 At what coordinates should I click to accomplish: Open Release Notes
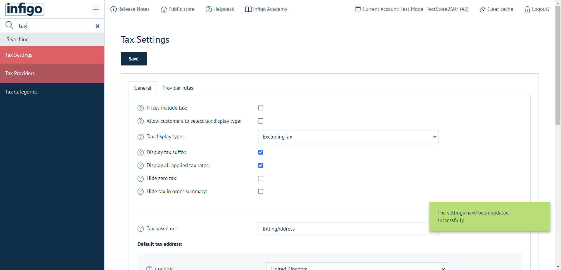click(130, 9)
